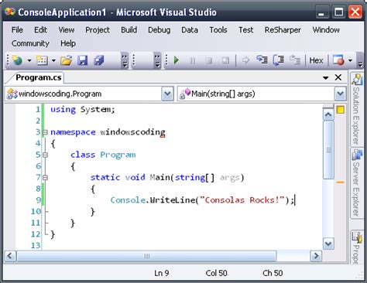Open the Data menu
The height and width of the screenshot is (283, 367).
point(190,30)
